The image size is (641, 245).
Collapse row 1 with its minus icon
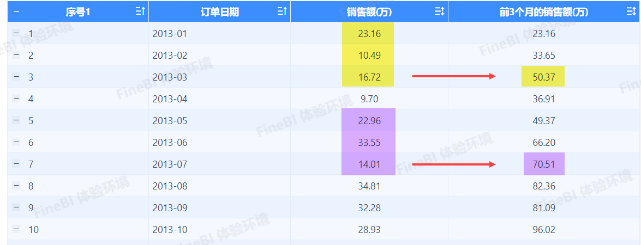coord(16,34)
